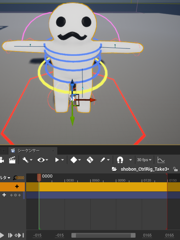180x240 pixels.
Task: Expand the pencil edit mode dropdown
Action: point(108,160)
